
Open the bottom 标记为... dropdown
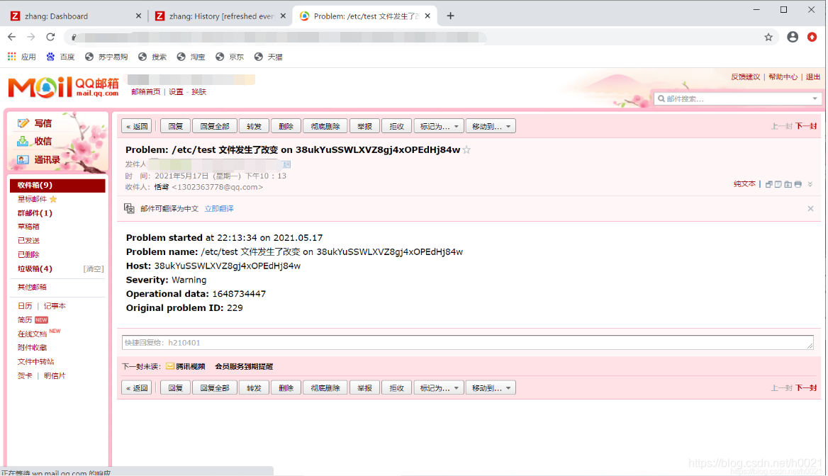tap(439, 388)
